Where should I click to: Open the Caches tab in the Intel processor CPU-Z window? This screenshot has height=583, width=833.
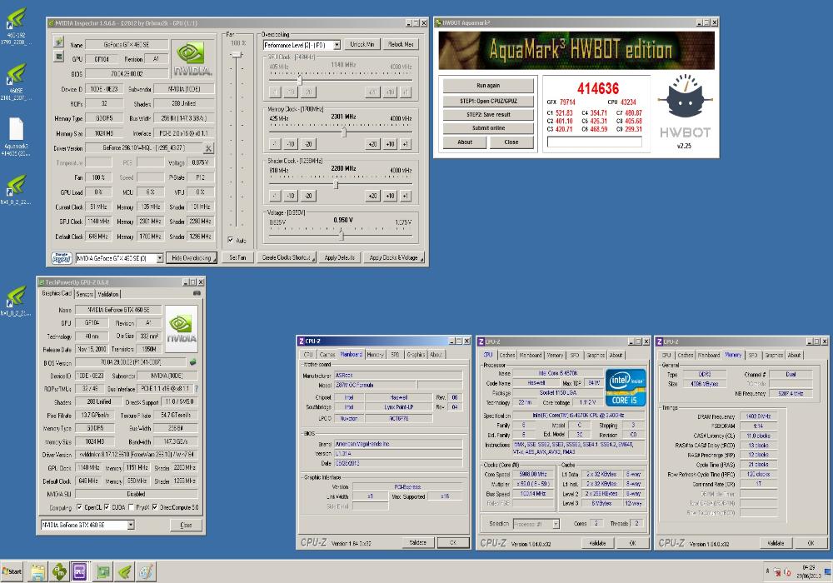pyautogui.click(x=506, y=356)
